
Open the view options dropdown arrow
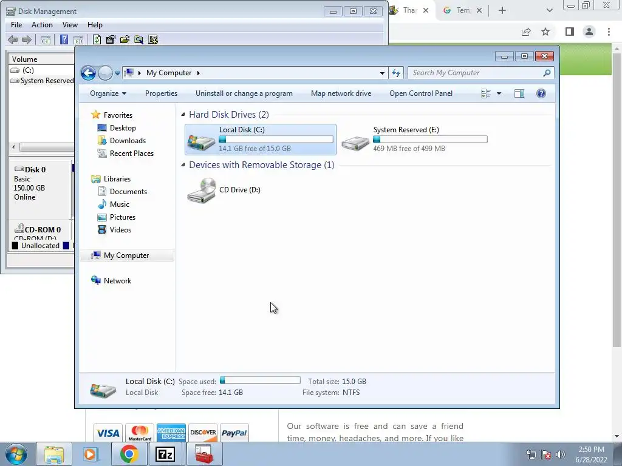(x=499, y=93)
